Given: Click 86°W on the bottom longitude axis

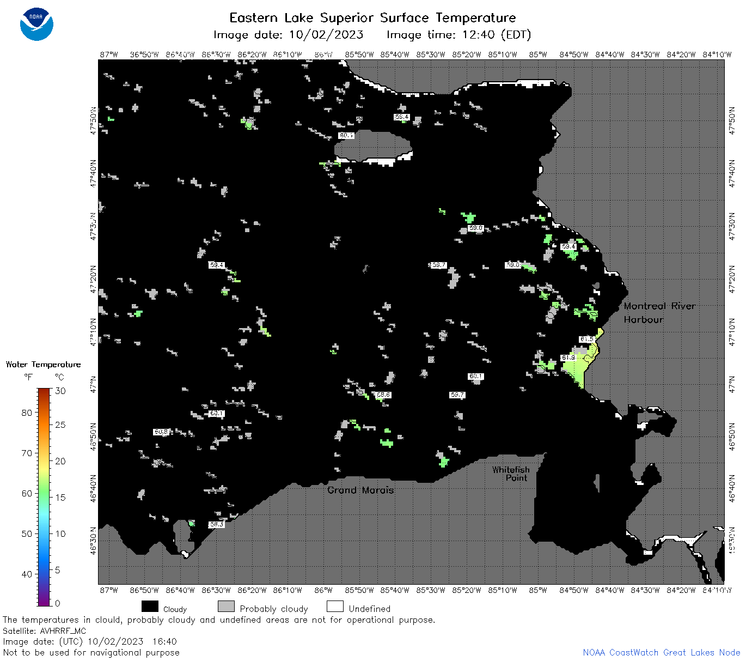Looking at the screenshot, I should coord(323,590).
